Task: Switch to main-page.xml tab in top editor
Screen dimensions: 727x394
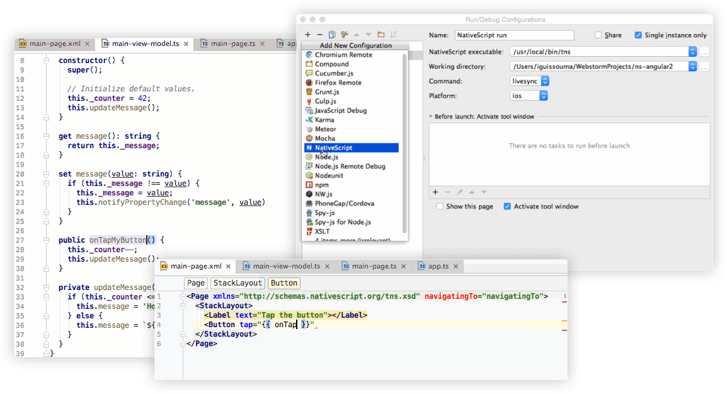Action: pyautogui.click(x=55, y=43)
